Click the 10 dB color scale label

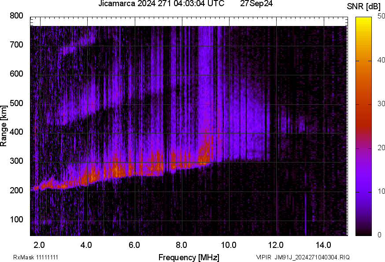(381, 191)
